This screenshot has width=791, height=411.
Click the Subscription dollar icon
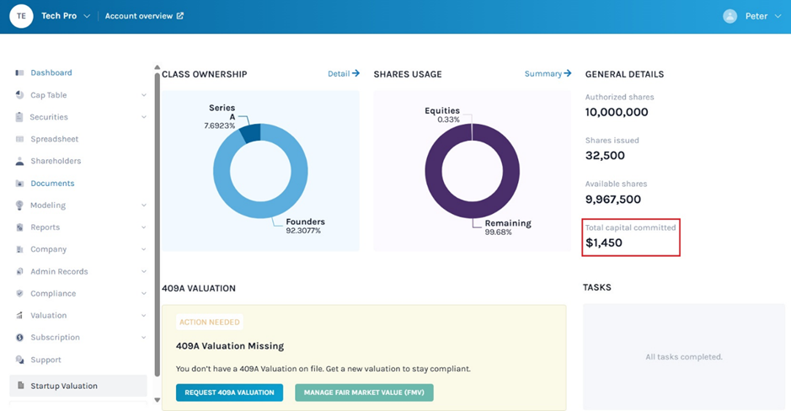tap(19, 338)
